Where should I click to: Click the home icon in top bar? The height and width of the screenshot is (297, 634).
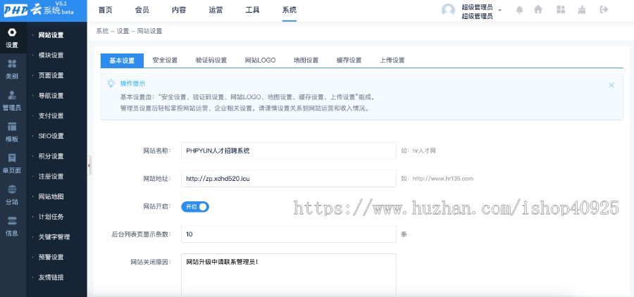pyautogui.click(x=538, y=10)
